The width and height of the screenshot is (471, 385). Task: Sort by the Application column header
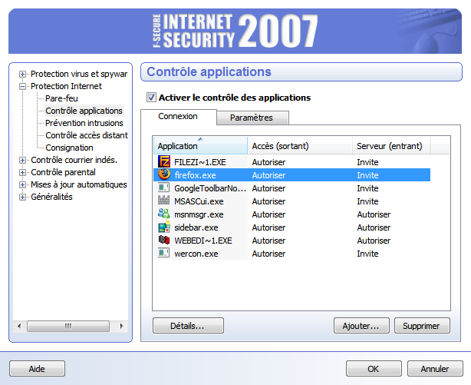200,146
